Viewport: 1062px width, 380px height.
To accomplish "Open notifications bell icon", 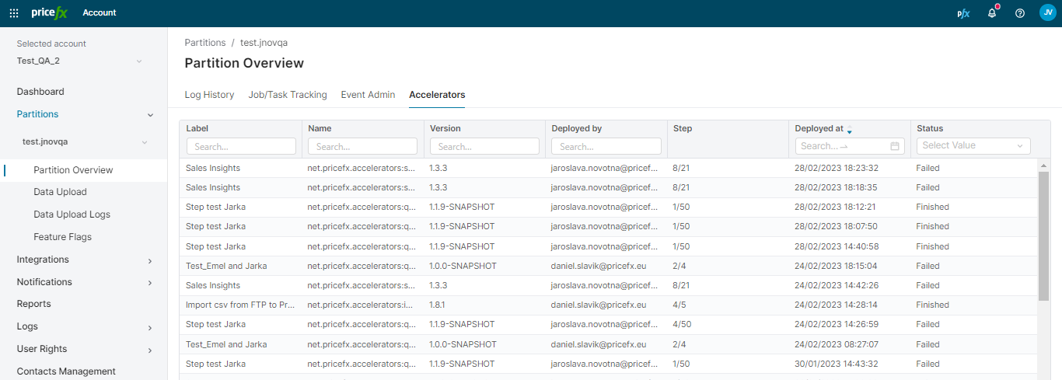I will coord(992,13).
